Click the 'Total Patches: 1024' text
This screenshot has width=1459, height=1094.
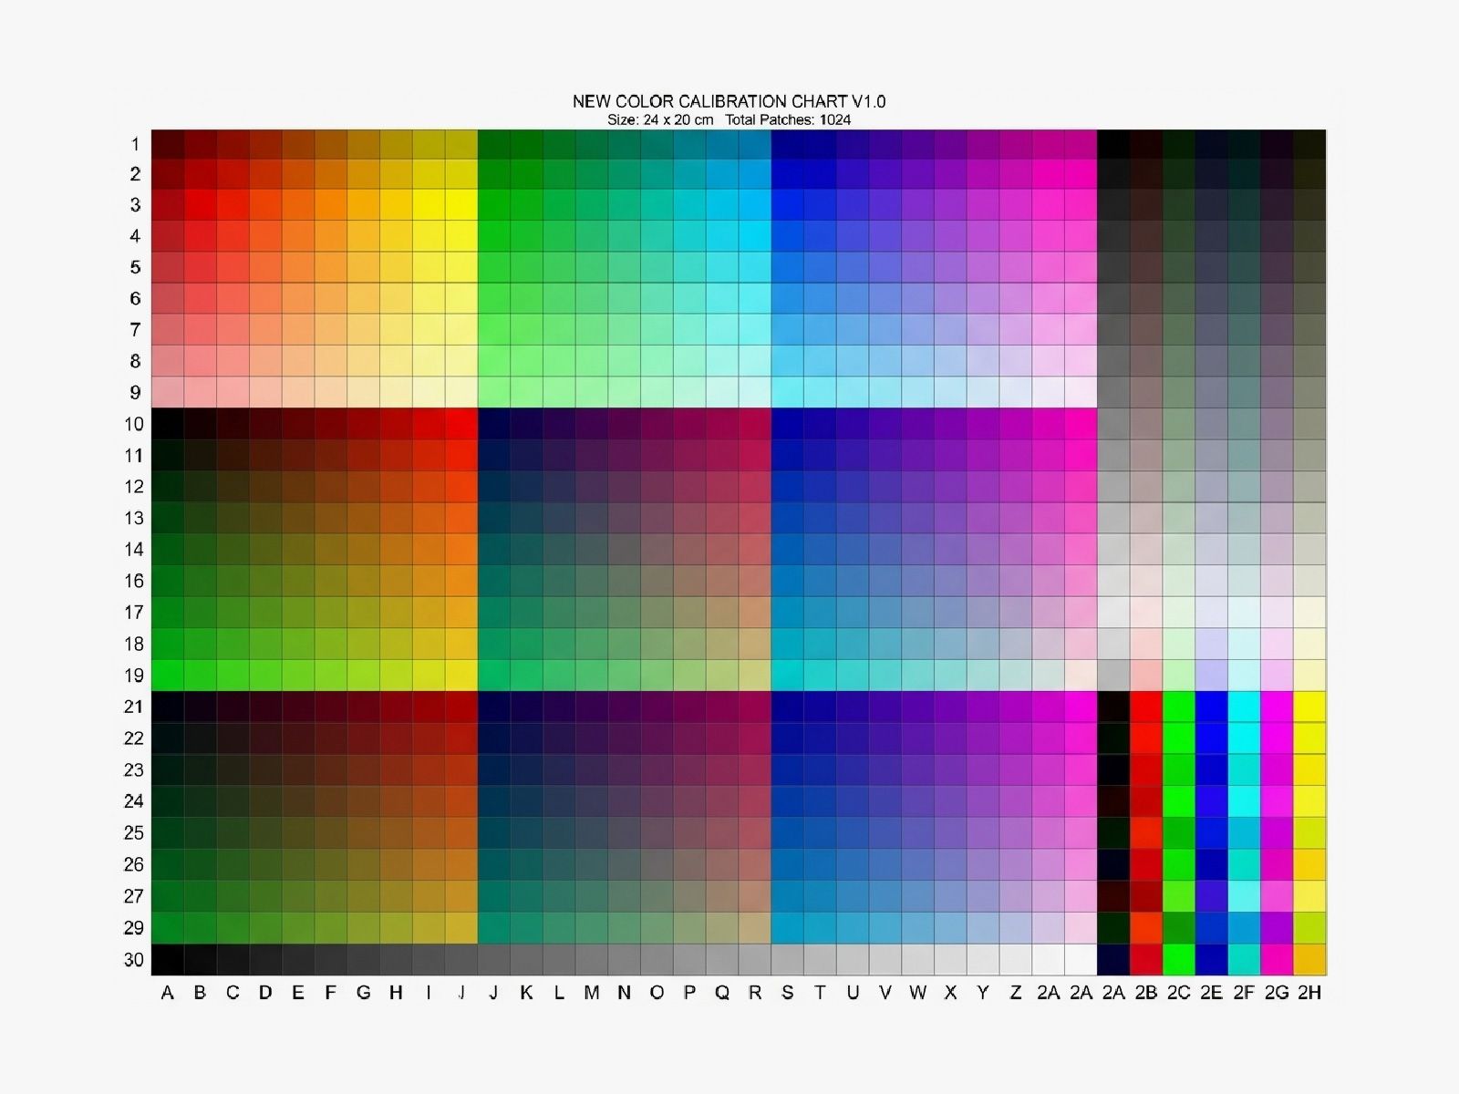pos(789,119)
